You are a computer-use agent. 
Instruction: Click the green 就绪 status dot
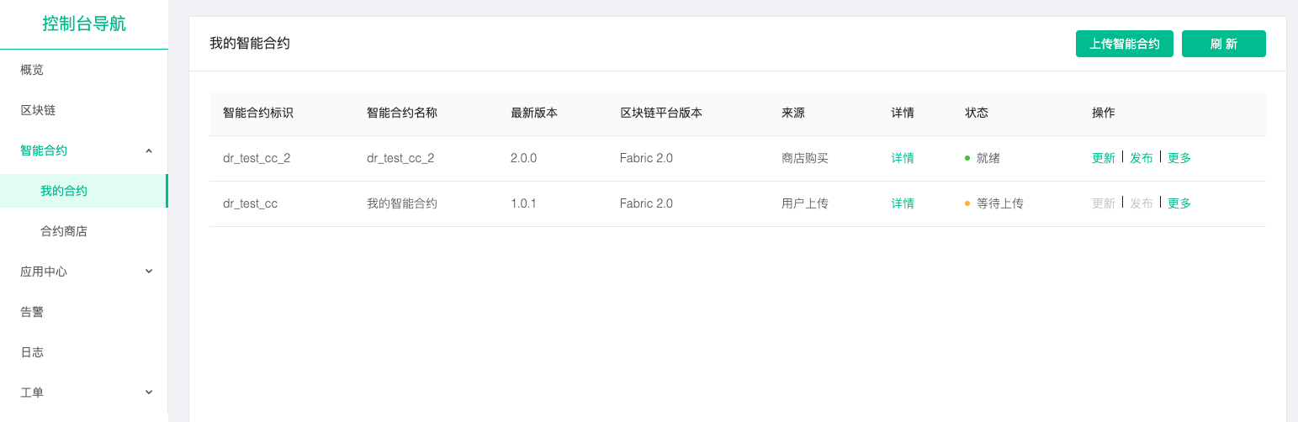pos(967,158)
